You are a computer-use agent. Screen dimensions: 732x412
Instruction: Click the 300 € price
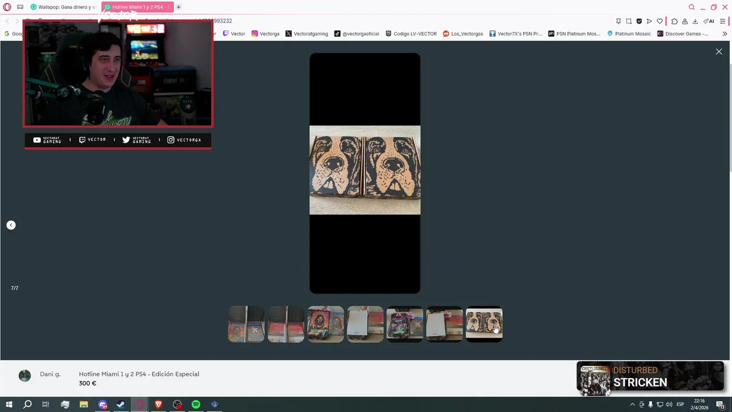coord(87,383)
